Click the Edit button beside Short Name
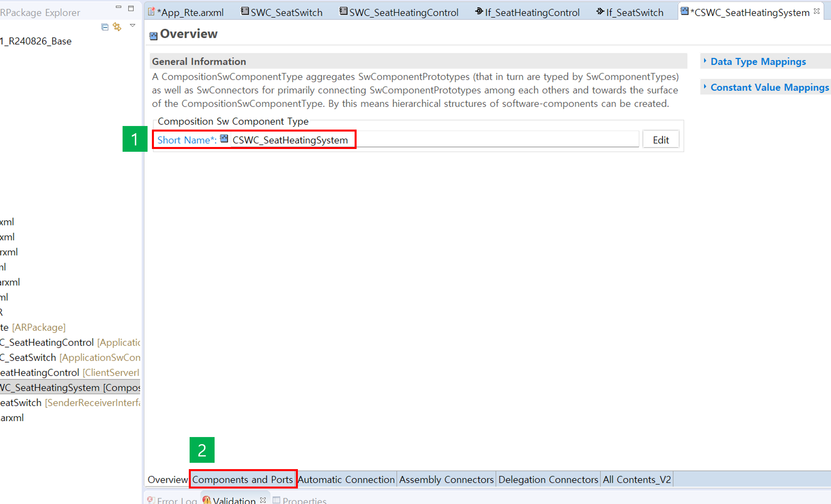Image resolution: width=831 pixels, height=504 pixels. pyautogui.click(x=660, y=140)
